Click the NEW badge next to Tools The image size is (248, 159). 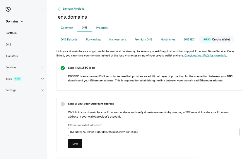click(17, 79)
